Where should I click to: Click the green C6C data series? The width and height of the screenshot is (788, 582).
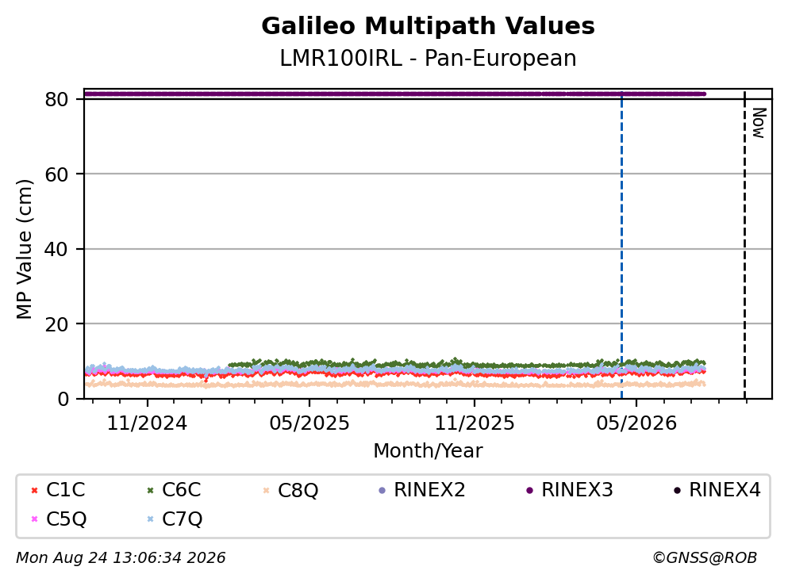coord(467,364)
